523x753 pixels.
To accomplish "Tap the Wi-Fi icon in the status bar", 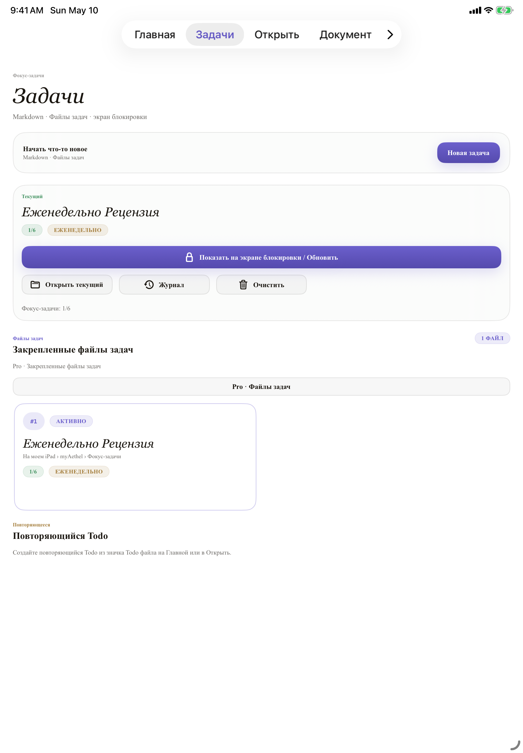I will pos(488,10).
